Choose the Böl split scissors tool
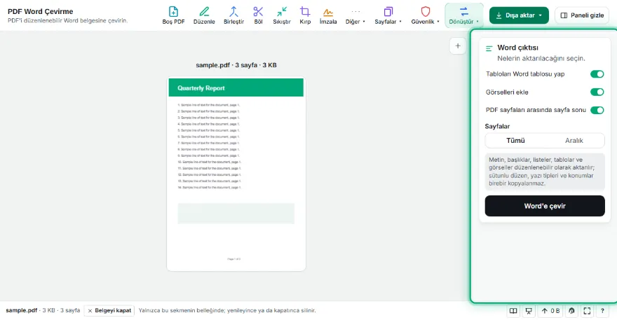This screenshot has height=320, width=617. (258, 15)
